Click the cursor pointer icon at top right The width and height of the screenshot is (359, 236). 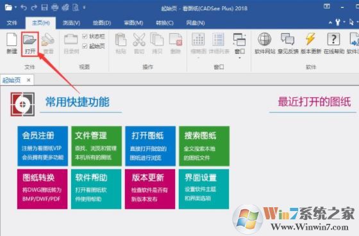pos(351,22)
